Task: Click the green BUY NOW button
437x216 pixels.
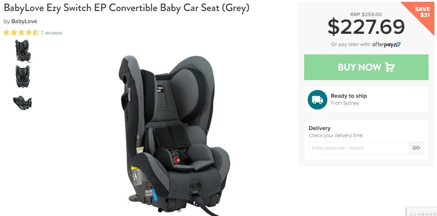Action: pyautogui.click(x=366, y=67)
